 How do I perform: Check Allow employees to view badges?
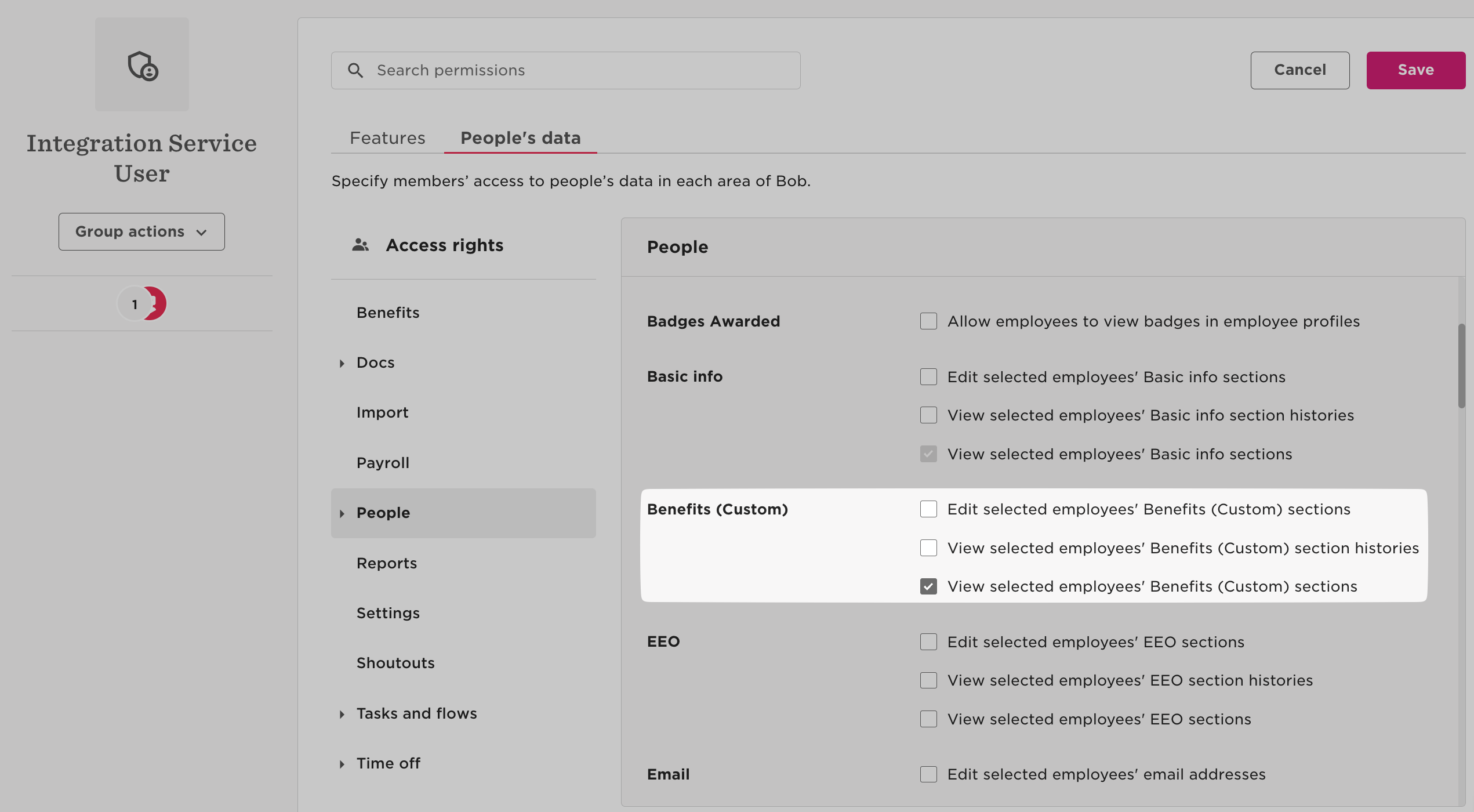click(928, 321)
